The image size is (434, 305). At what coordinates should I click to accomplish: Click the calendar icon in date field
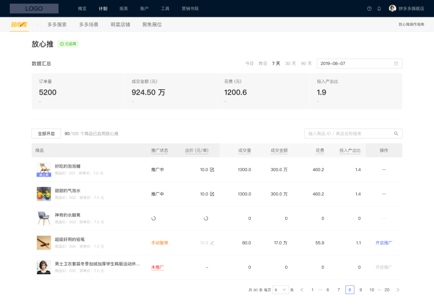(396, 63)
